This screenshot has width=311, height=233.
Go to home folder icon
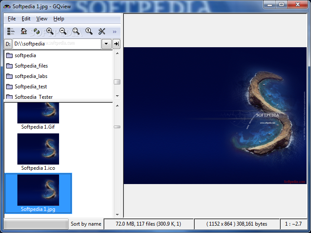(24, 31)
